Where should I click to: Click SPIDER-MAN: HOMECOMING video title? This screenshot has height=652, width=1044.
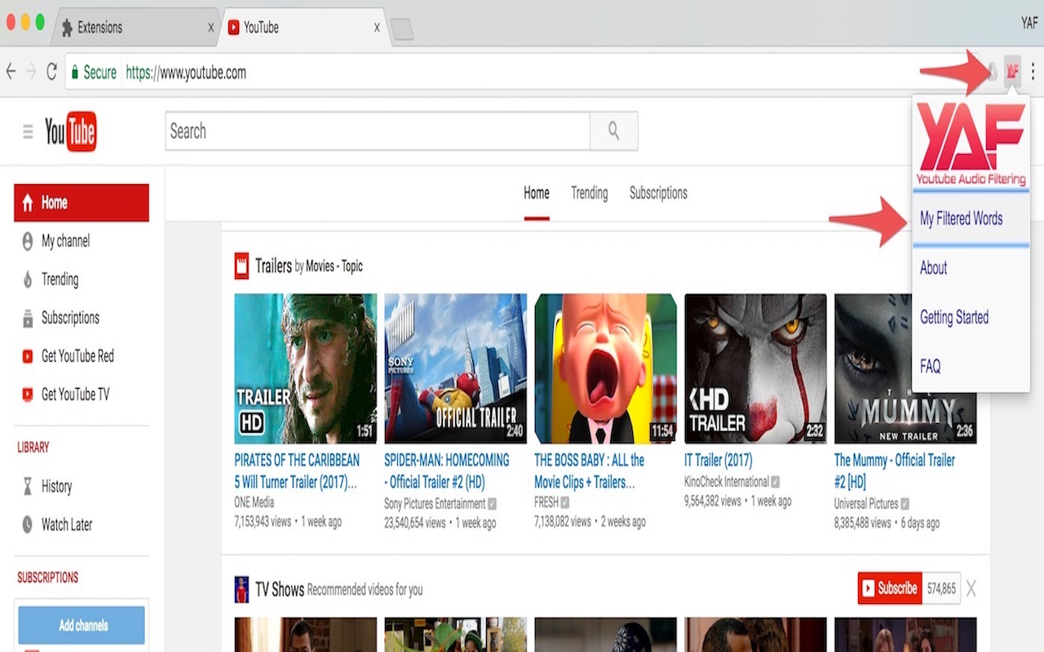pos(447,471)
